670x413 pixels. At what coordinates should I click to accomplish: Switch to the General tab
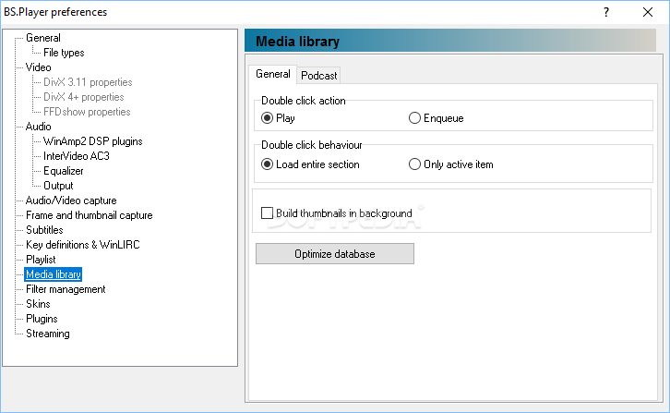[x=272, y=74]
